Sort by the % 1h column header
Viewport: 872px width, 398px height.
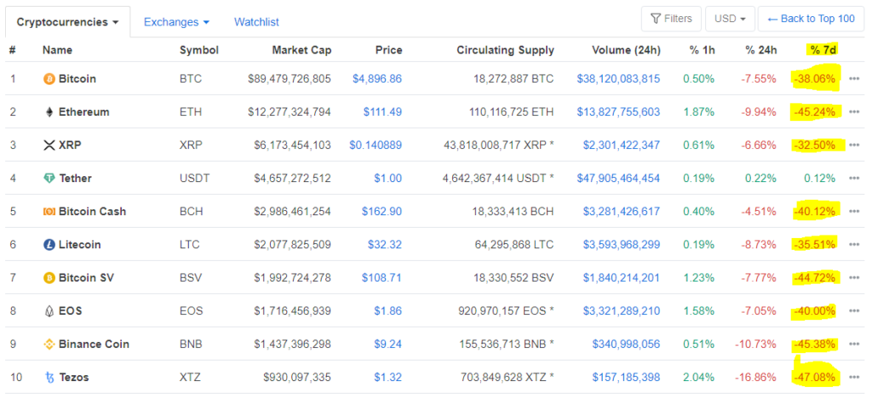click(702, 50)
